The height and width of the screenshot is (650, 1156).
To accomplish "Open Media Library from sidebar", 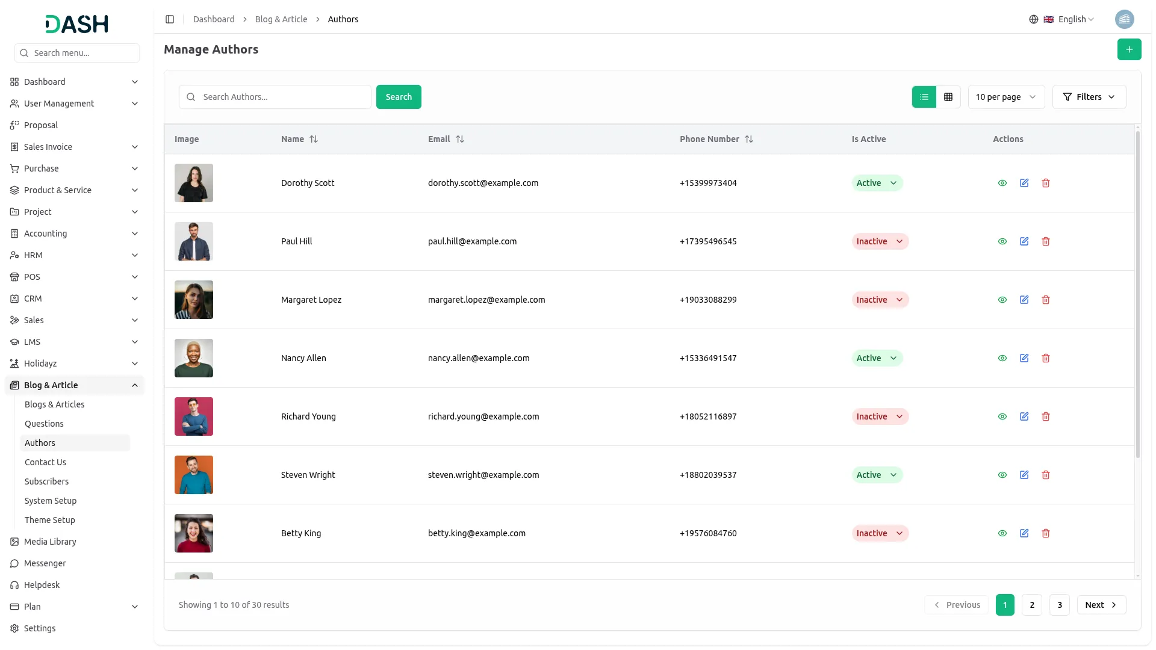I will (50, 542).
